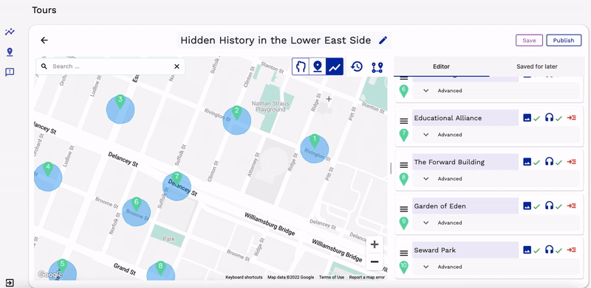This screenshot has height=288, width=591.
Task: Edit the Garden of Eden name field
Action: (465, 206)
